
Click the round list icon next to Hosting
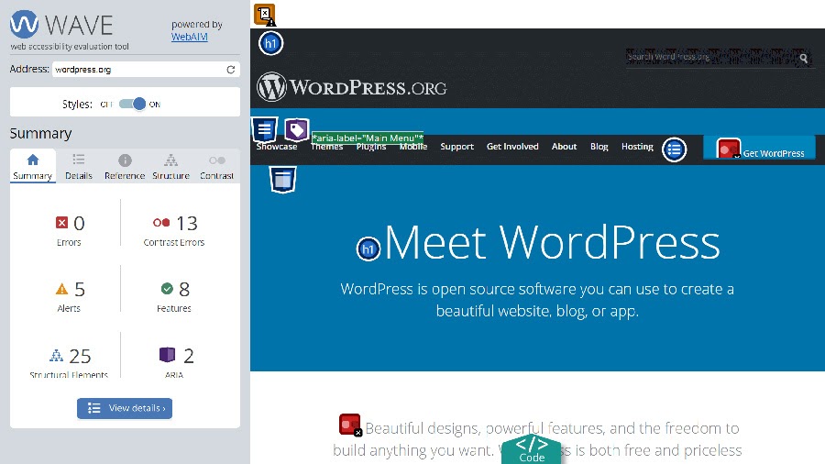(674, 149)
